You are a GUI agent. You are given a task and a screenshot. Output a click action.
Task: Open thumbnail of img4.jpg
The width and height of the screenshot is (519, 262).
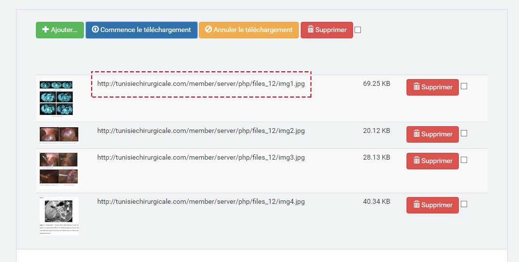59,216
